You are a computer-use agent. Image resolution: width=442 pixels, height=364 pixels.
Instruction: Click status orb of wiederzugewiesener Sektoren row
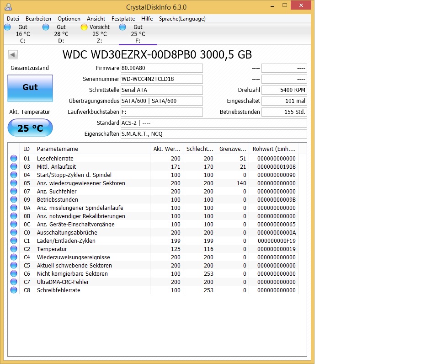tap(14, 183)
